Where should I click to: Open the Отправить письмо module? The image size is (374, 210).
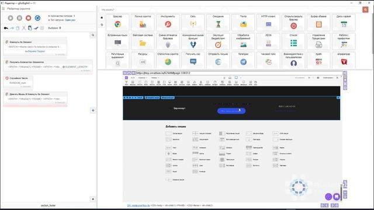coord(218,60)
